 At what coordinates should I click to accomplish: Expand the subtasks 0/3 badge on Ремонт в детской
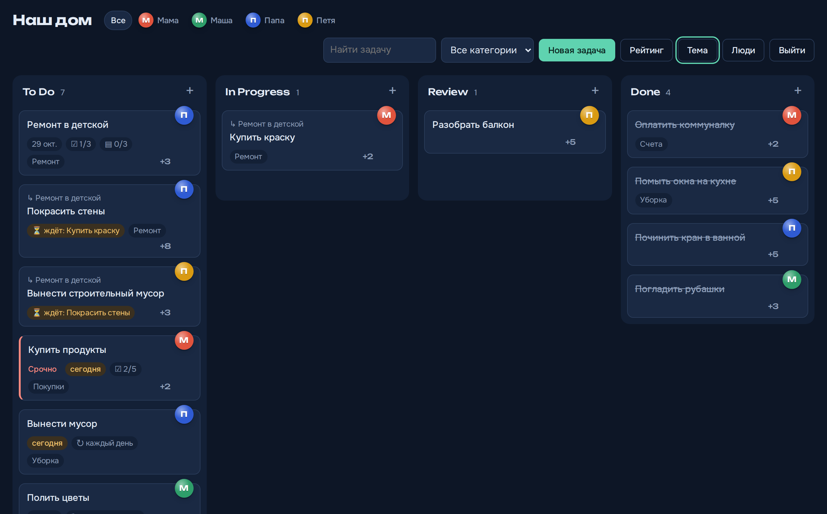(116, 144)
